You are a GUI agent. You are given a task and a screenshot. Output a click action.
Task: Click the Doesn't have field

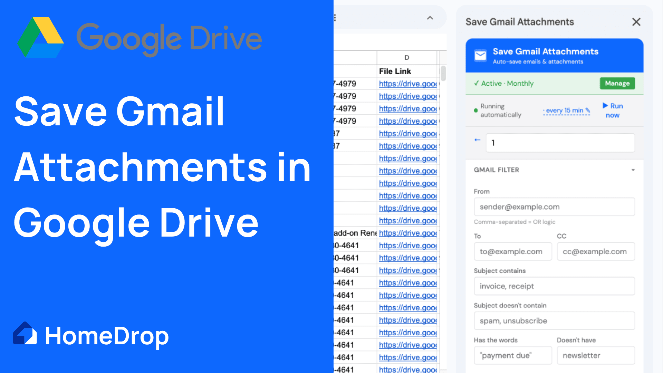coord(596,355)
